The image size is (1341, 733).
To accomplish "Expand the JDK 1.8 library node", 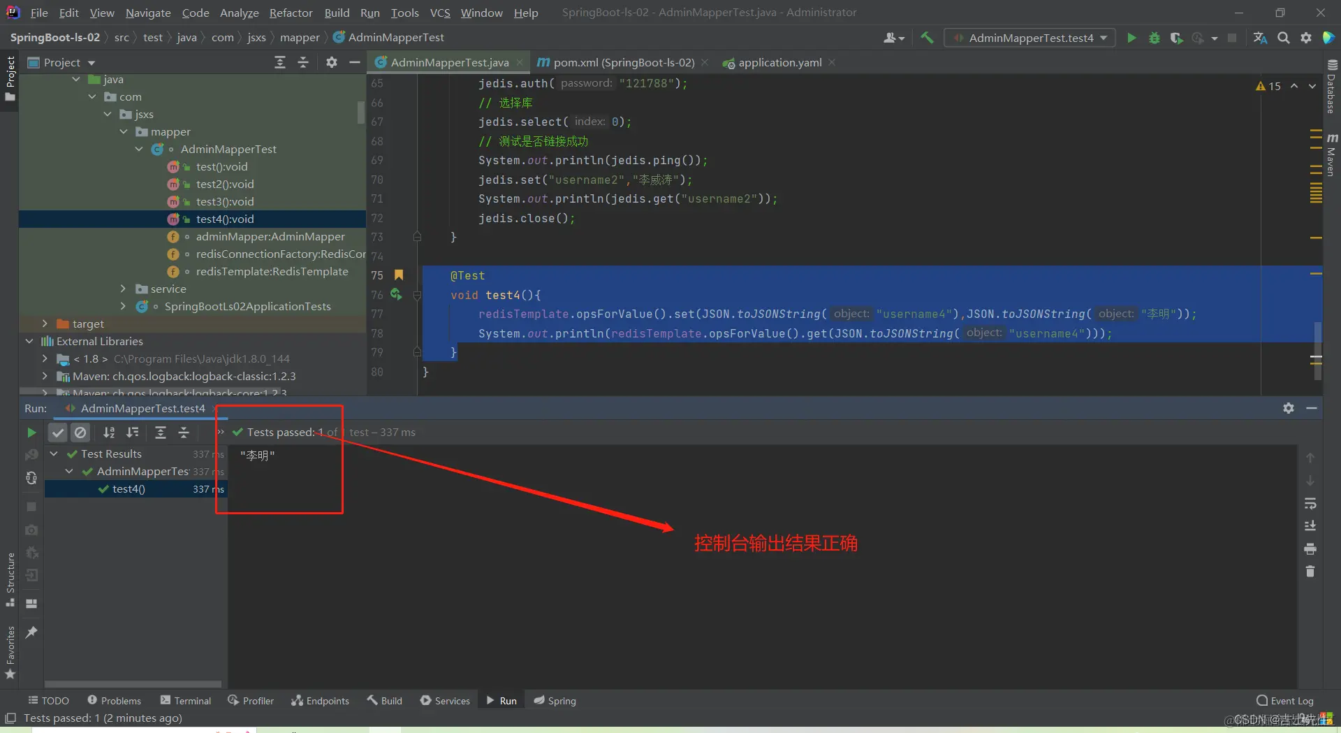I will click(45, 358).
